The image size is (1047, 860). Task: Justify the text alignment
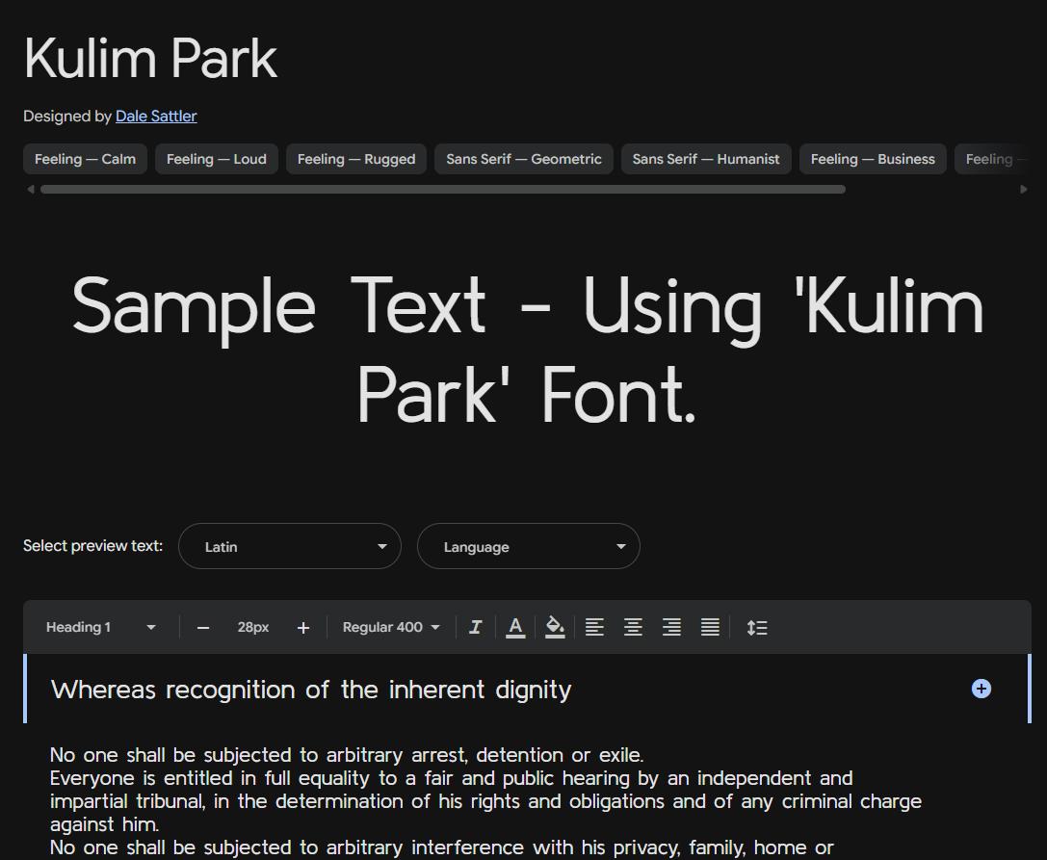[710, 627]
